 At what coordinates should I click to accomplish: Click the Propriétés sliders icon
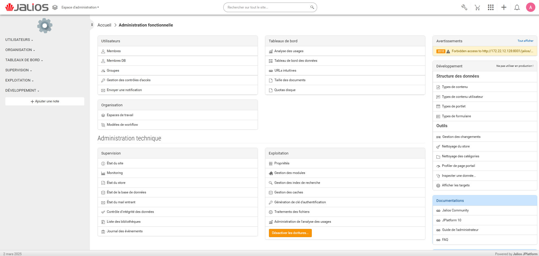click(271, 164)
